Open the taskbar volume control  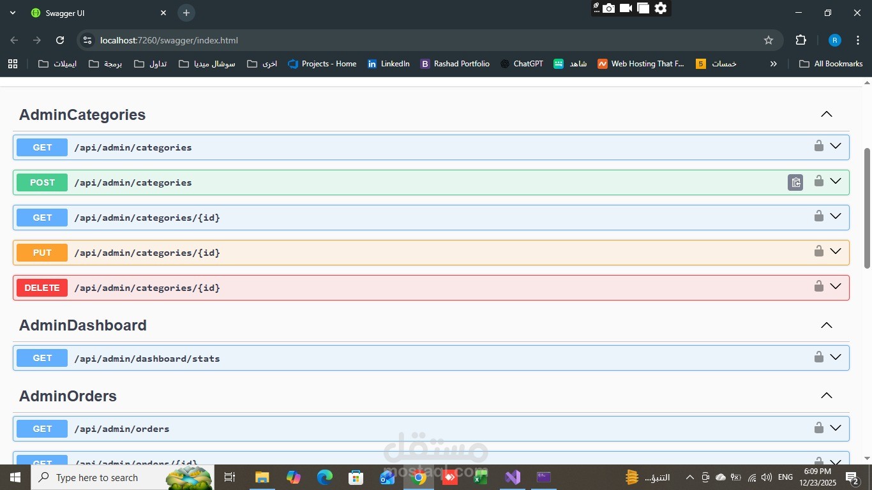click(767, 477)
